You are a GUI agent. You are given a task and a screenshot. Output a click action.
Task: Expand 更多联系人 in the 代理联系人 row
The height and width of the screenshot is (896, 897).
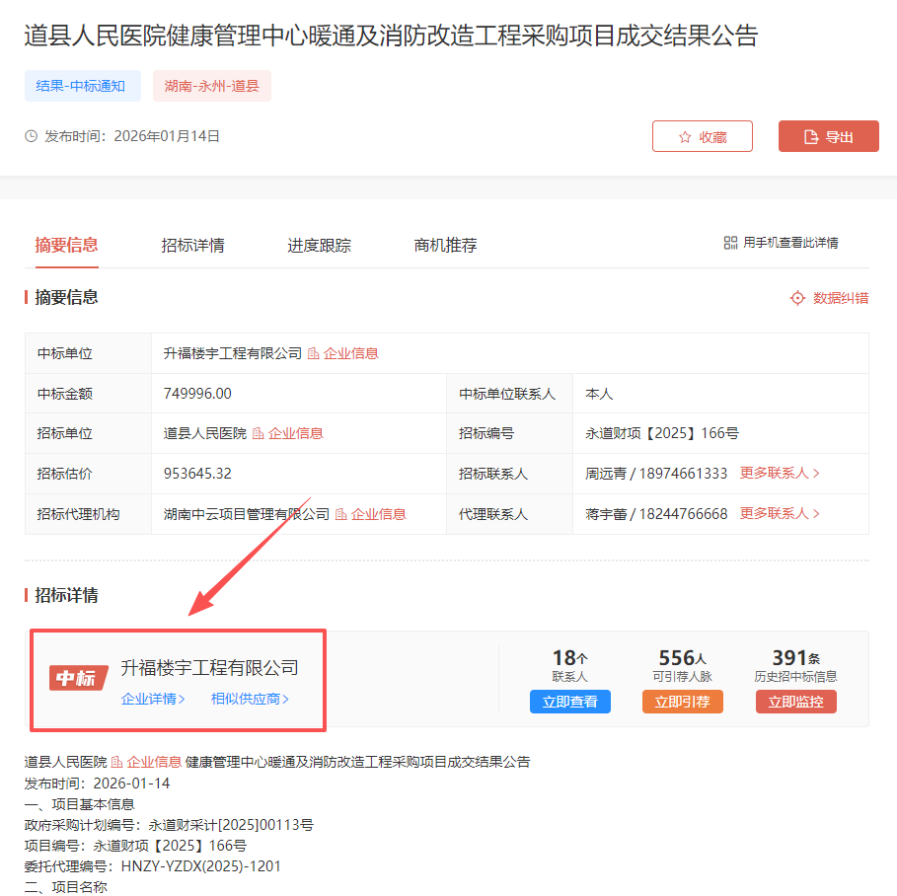780,514
